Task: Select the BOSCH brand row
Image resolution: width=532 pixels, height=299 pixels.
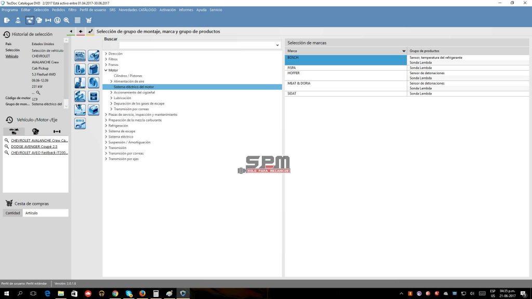Action: coord(345,60)
